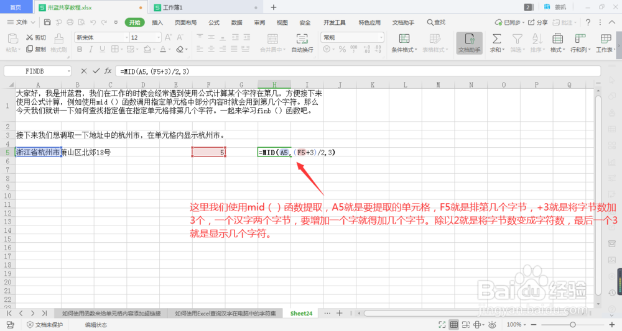Screen dimensions: 622x331
Task: Click the Document Assistant (文档助手) ribbon button
Action: (x=469, y=43)
